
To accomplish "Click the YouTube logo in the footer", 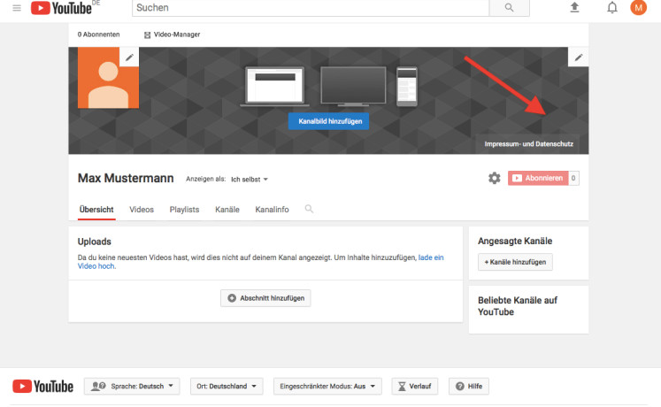I will (x=43, y=386).
